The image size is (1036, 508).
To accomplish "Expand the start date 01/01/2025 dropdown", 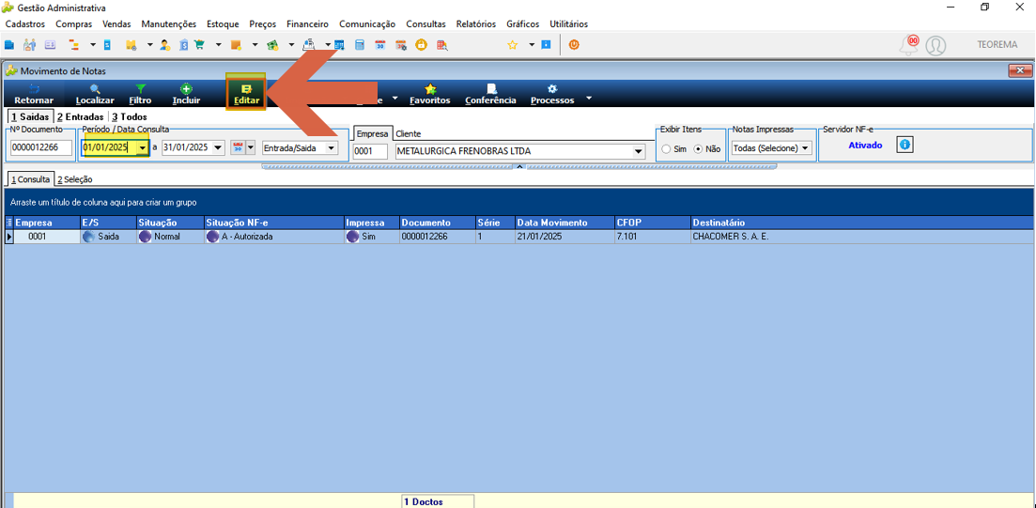I will tap(142, 148).
